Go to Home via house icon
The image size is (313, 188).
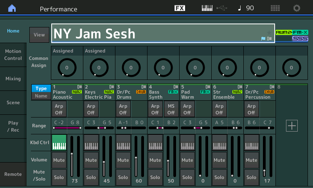pyautogui.click(x=13, y=8)
